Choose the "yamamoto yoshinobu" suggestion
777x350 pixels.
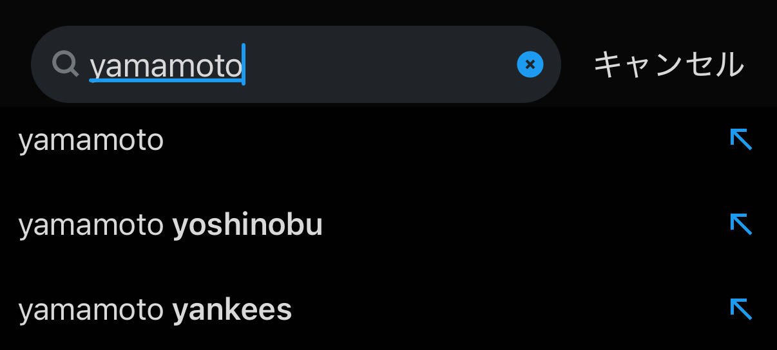(x=170, y=225)
